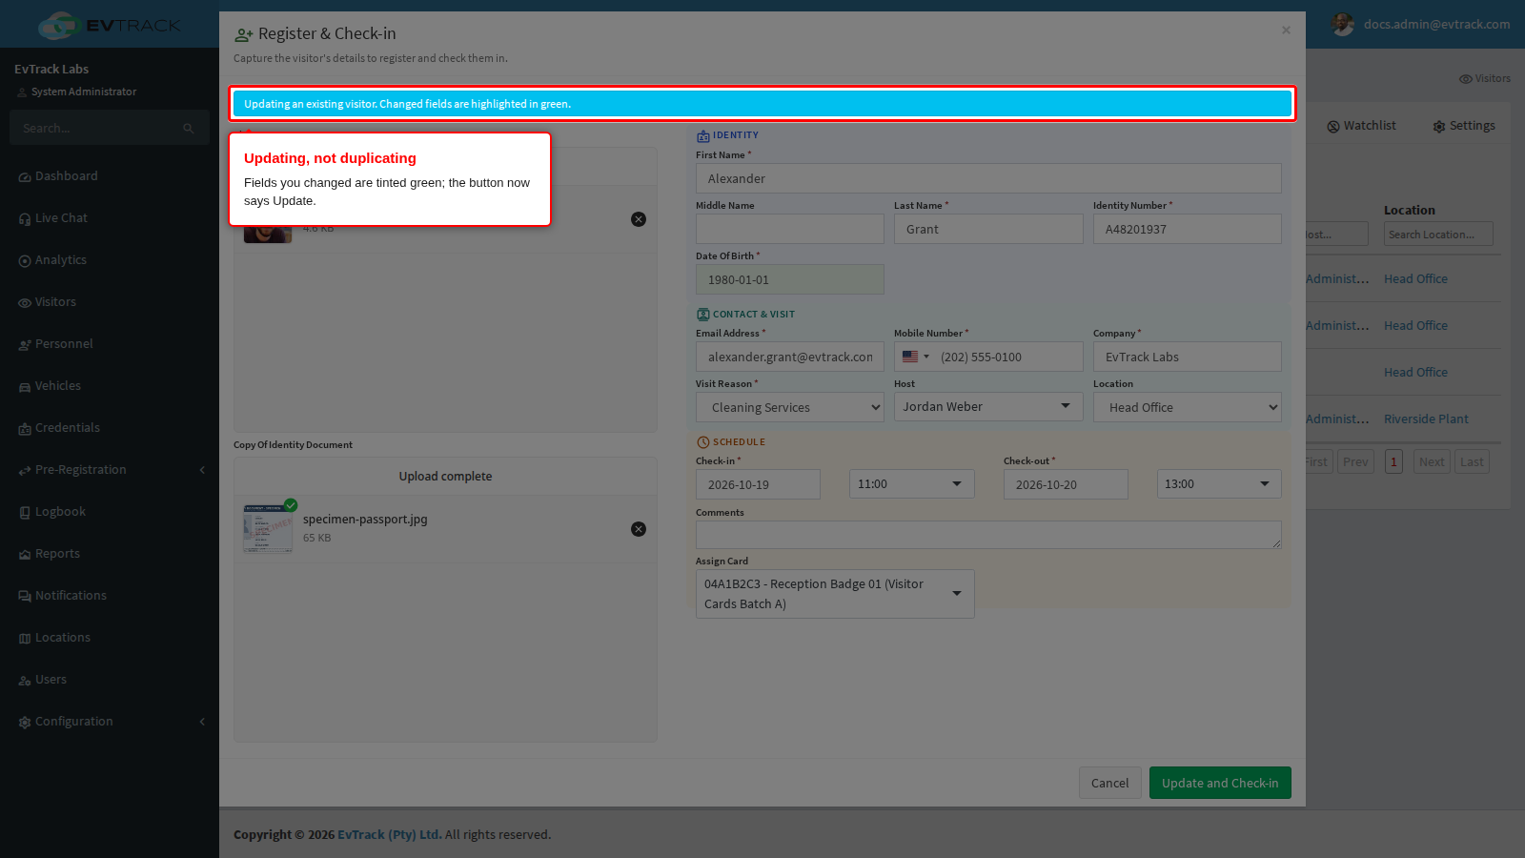
Task: Click the Users sidebar icon
Action: [x=25, y=681]
